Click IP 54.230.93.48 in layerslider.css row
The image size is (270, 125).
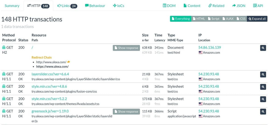[x=209, y=74]
